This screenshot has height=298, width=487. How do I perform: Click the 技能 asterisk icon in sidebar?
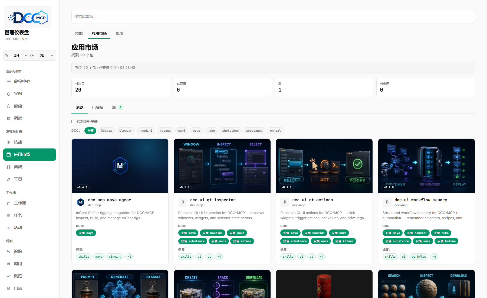point(9,142)
